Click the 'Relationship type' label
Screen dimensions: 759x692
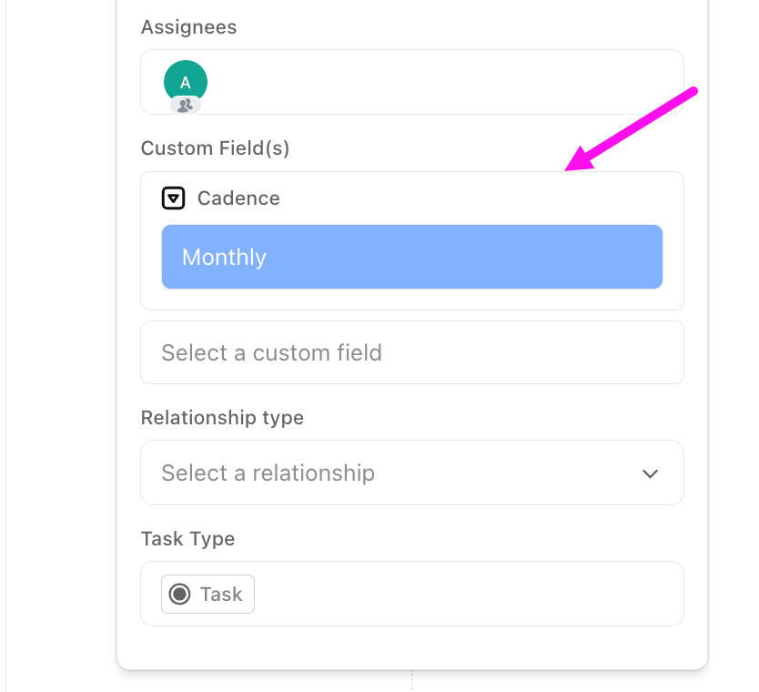(x=222, y=418)
